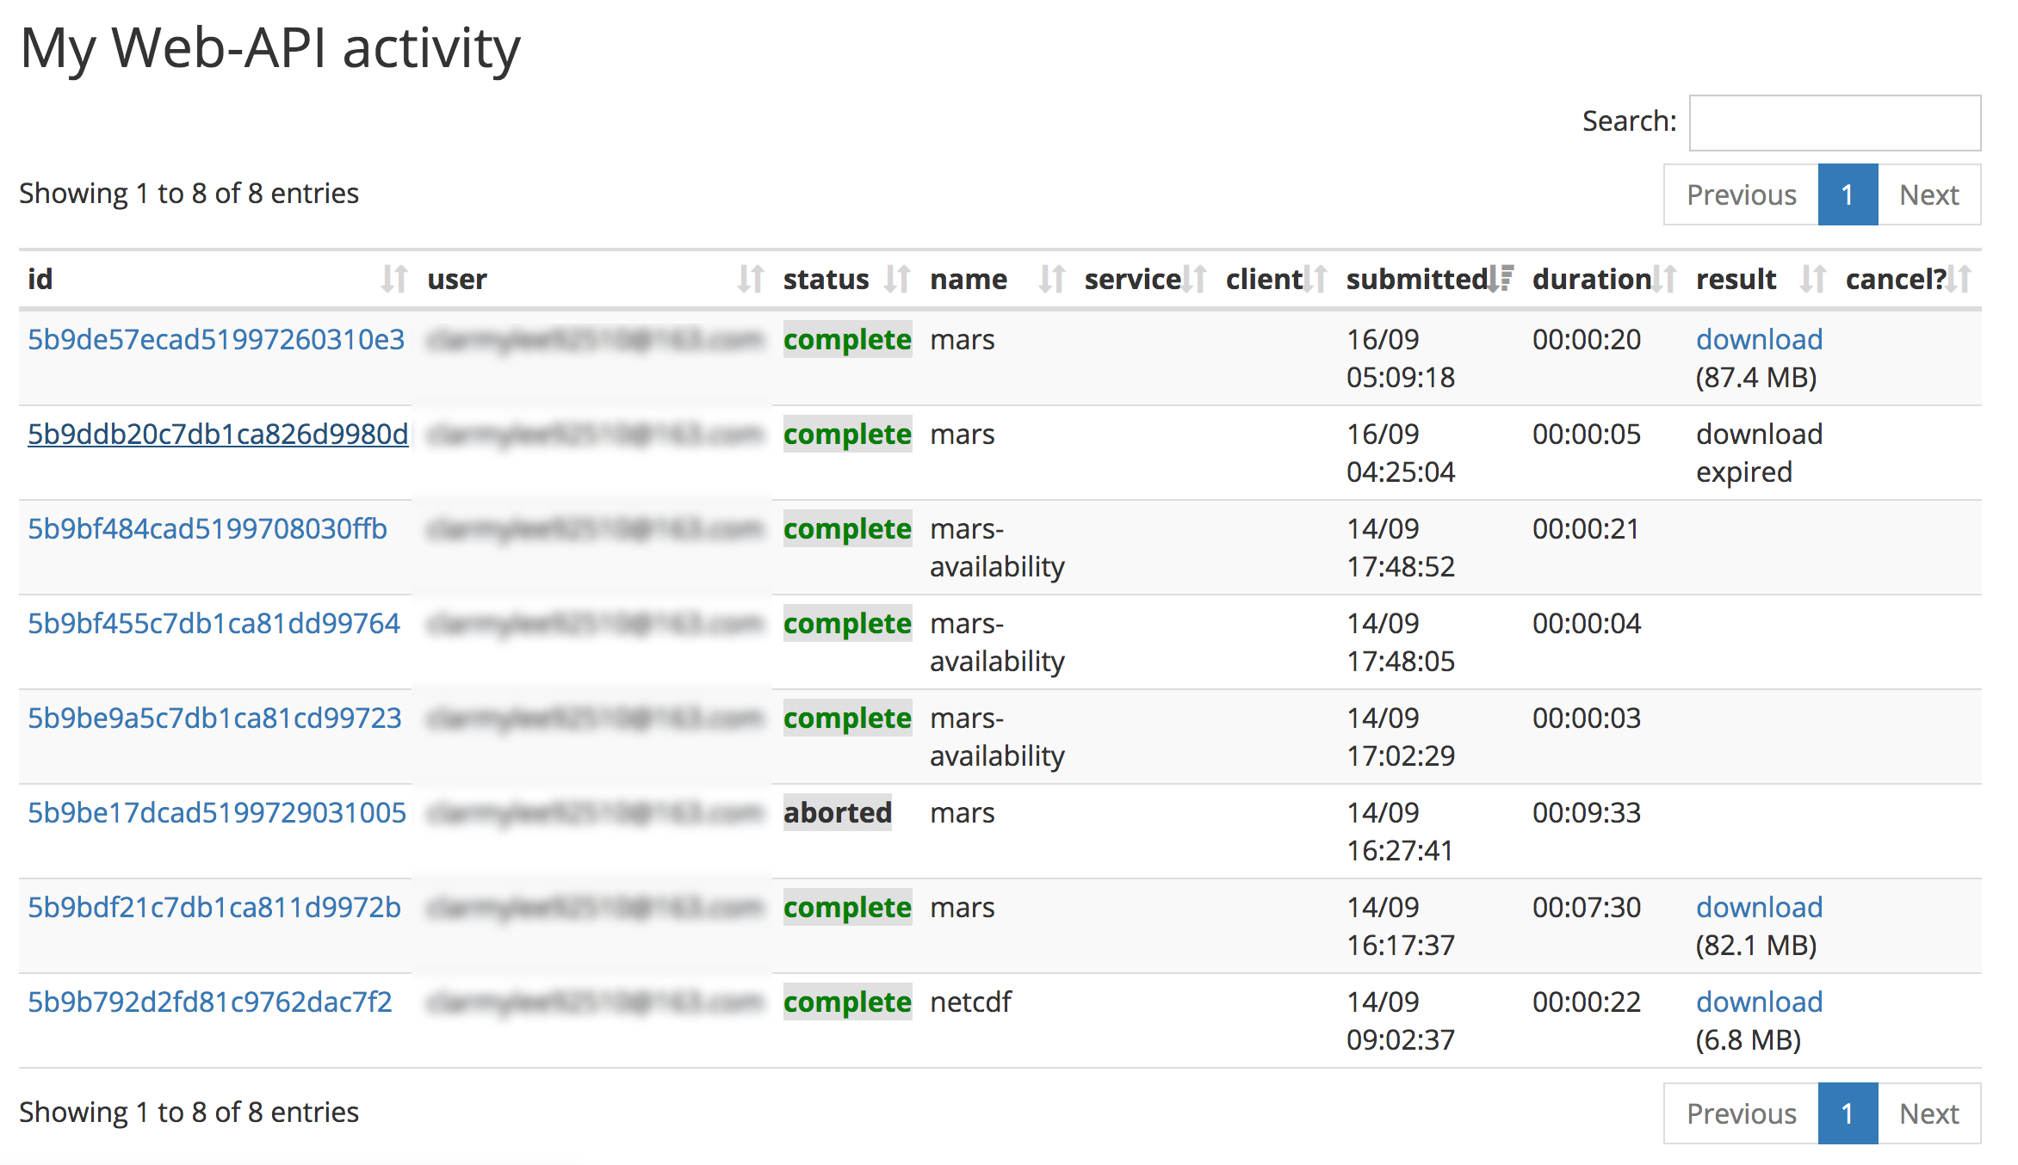Click submitted time 16/09 05:09:18

coord(1401,359)
